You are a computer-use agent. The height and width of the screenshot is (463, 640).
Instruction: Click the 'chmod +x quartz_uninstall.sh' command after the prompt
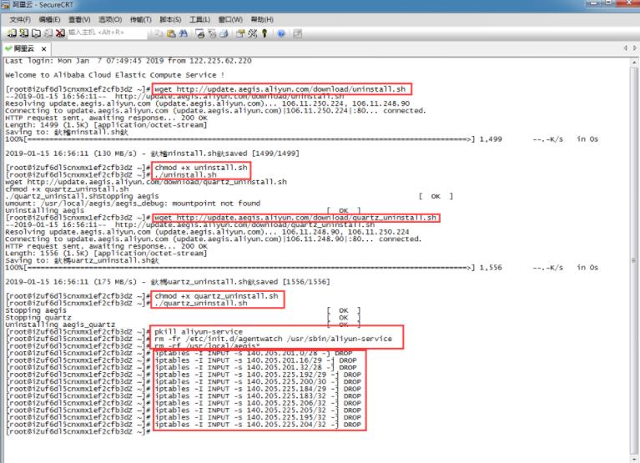click(x=216, y=296)
